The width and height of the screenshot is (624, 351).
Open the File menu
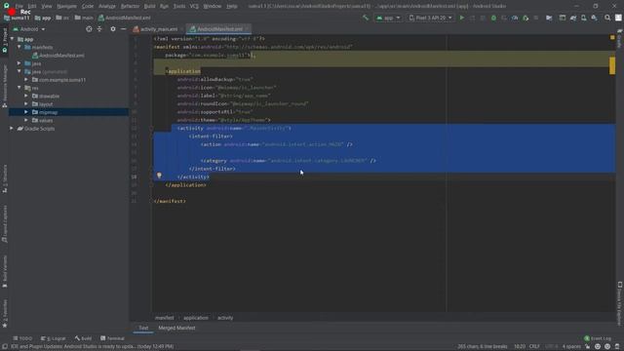coord(19,6)
